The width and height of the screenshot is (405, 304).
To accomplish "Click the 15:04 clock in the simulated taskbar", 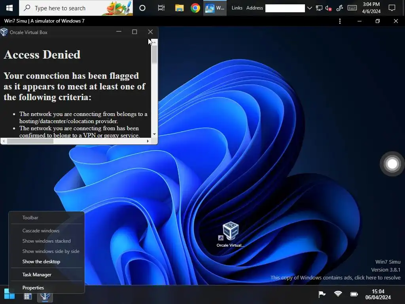I will (x=378, y=294).
